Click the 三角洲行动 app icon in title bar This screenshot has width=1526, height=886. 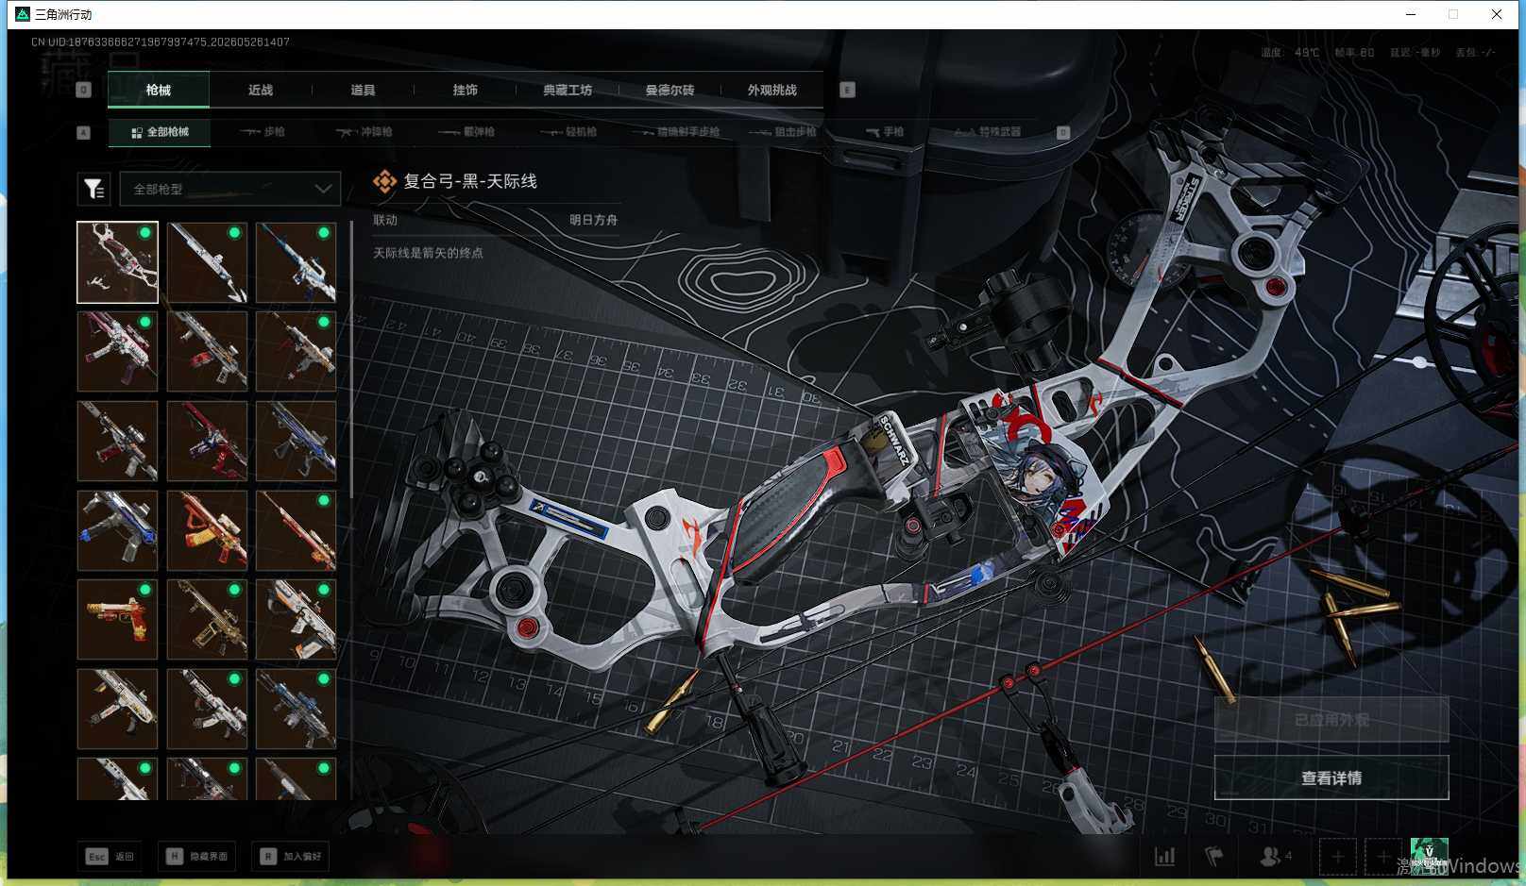(23, 14)
